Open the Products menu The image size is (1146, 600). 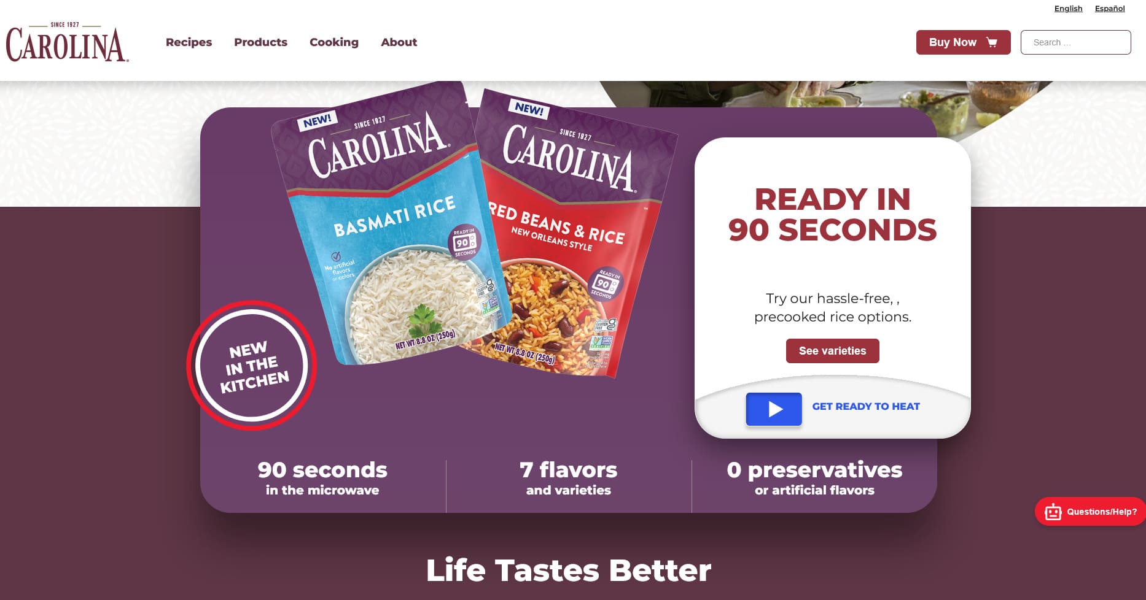[260, 42]
